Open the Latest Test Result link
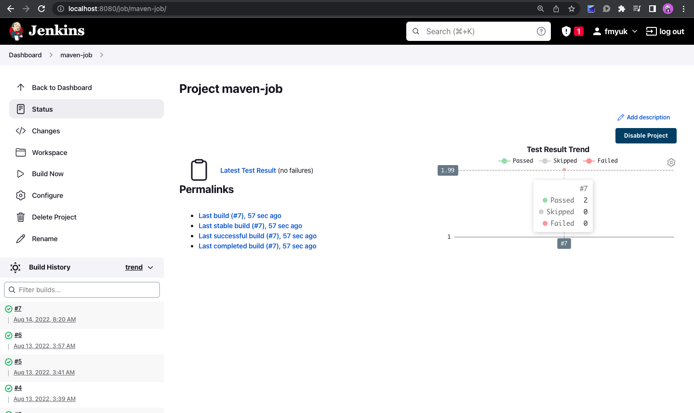The height and width of the screenshot is (413, 694). click(x=248, y=170)
